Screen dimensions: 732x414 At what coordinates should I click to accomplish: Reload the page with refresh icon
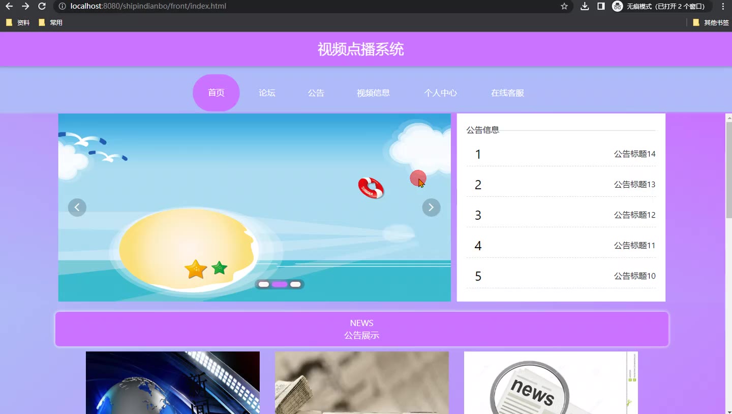coord(42,6)
